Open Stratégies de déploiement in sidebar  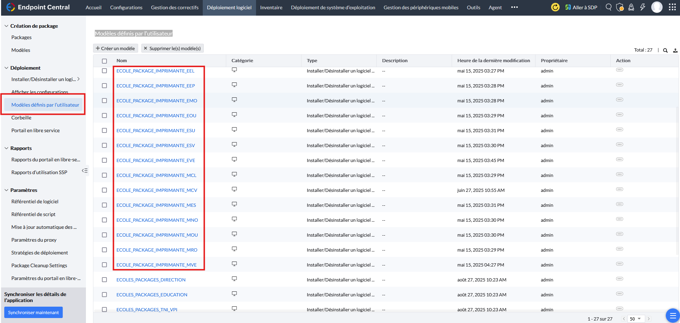(x=40, y=253)
